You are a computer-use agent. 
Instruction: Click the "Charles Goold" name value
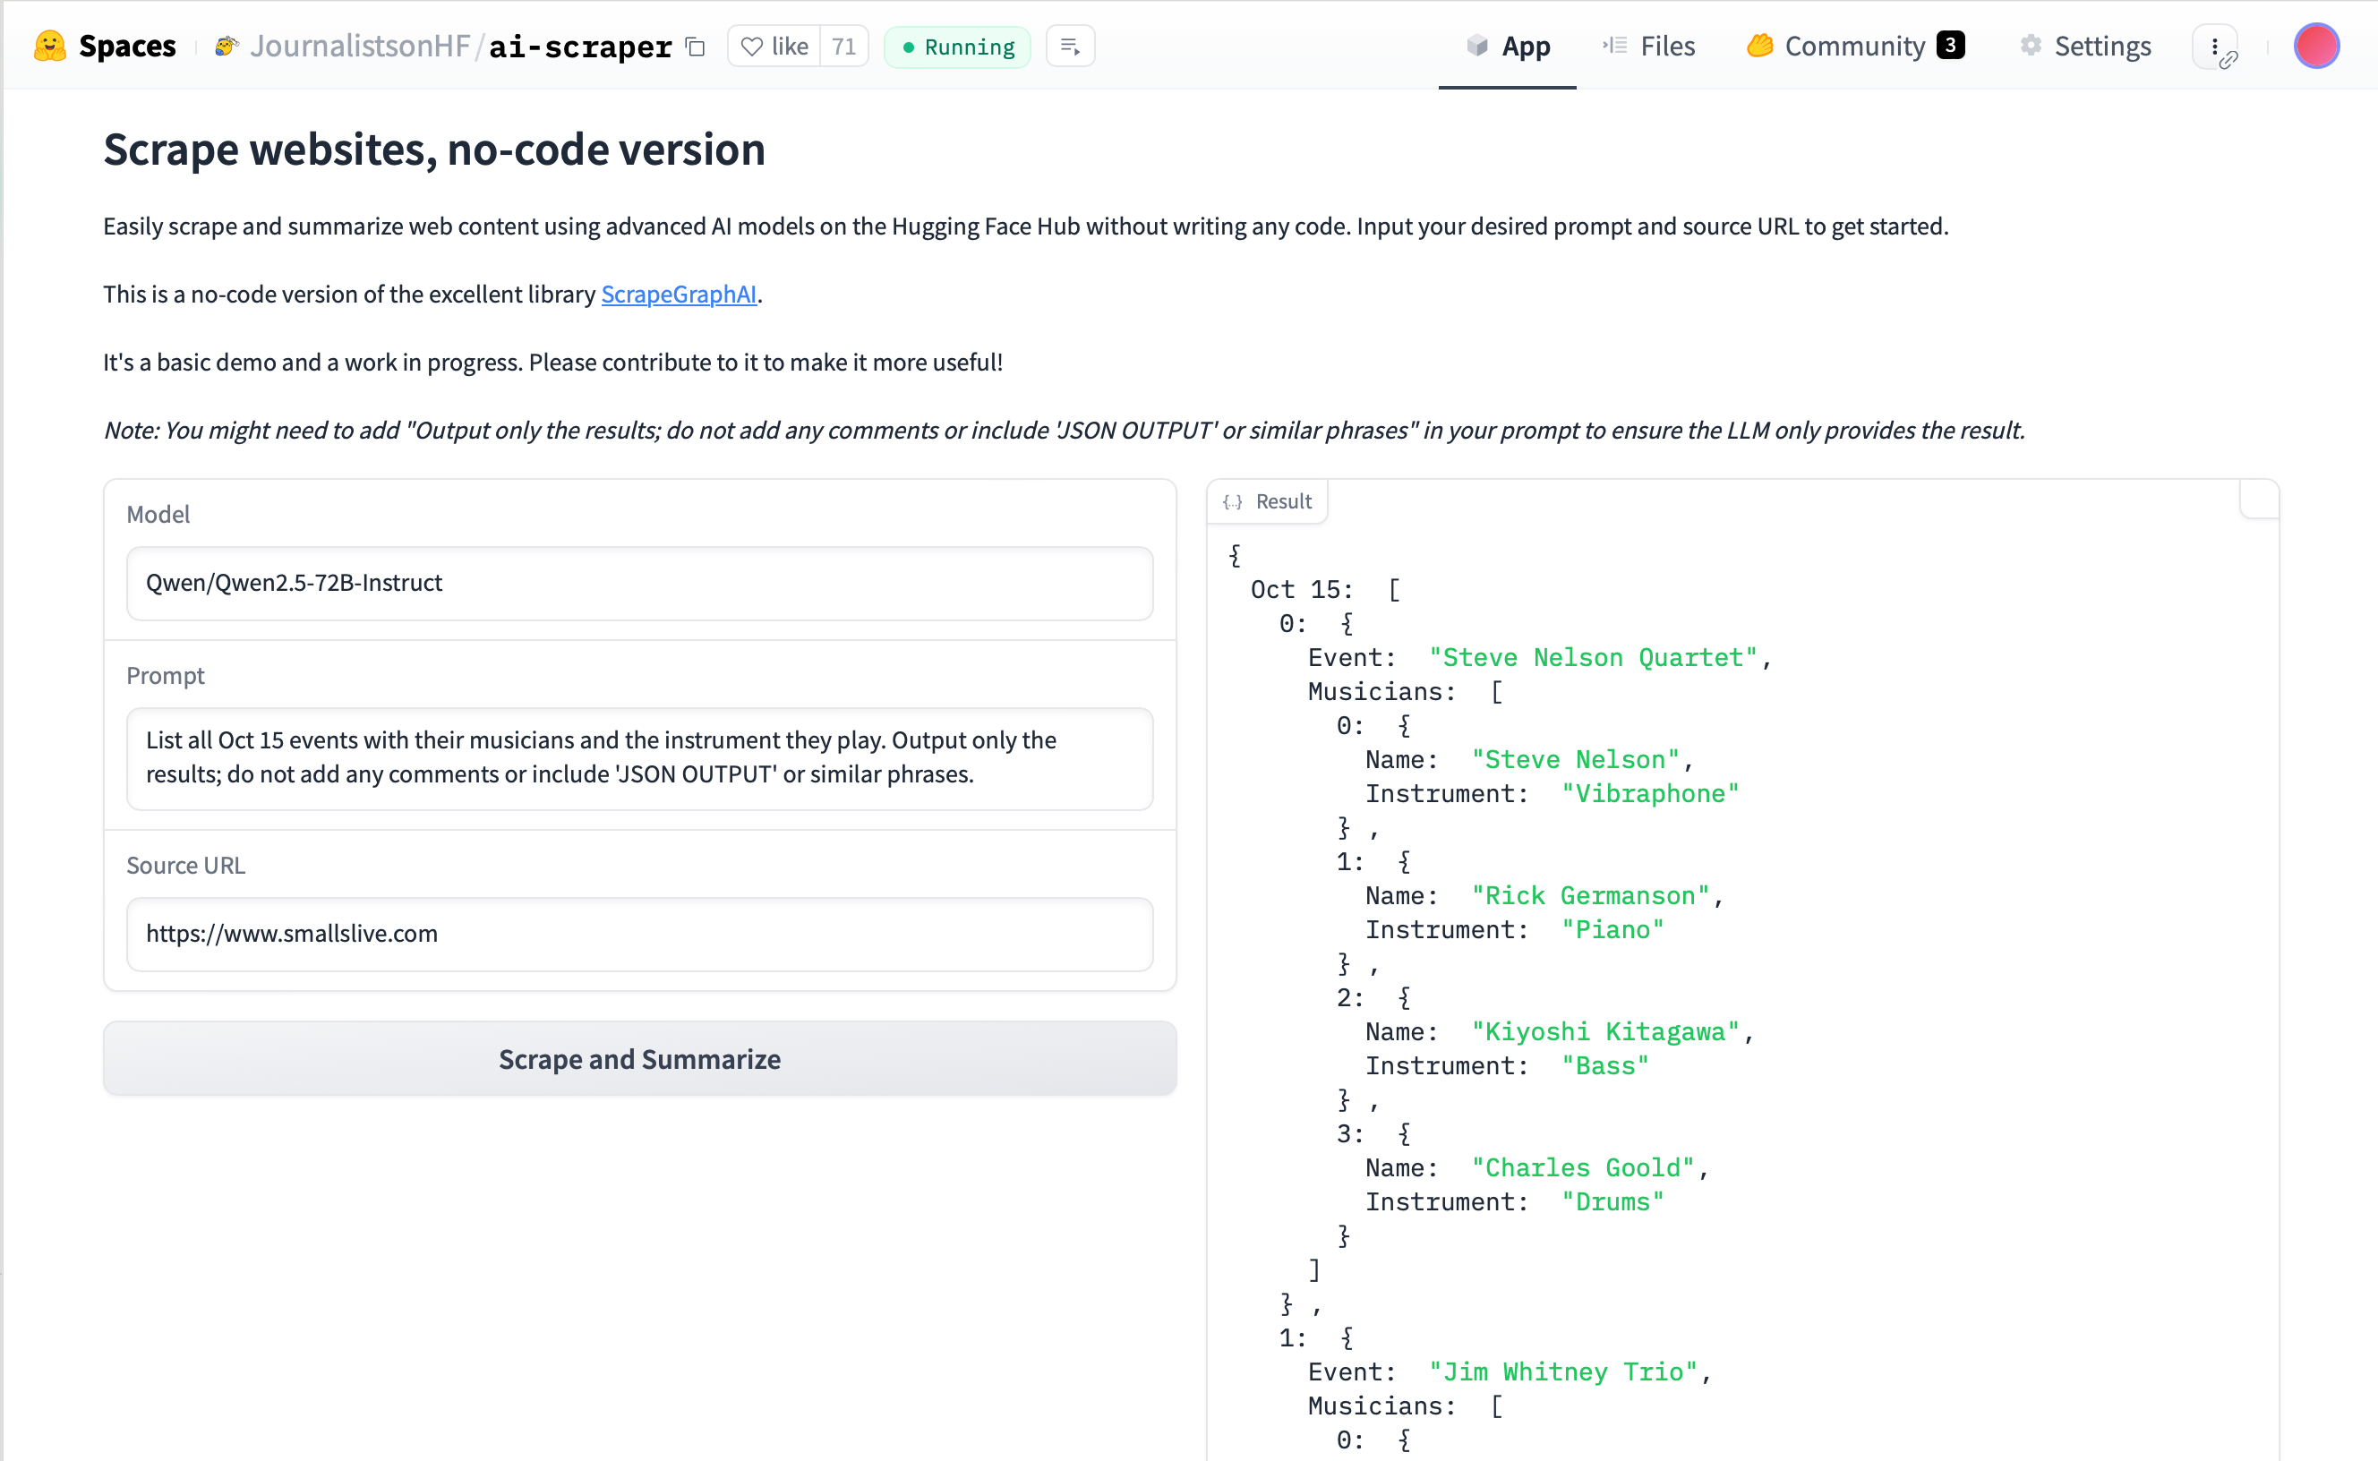(1583, 1168)
